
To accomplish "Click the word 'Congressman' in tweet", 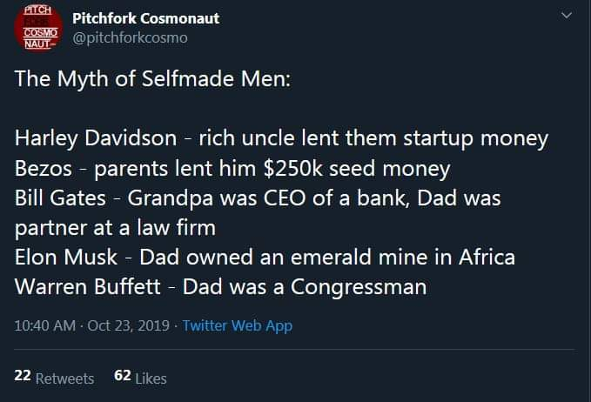I will (359, 286).
